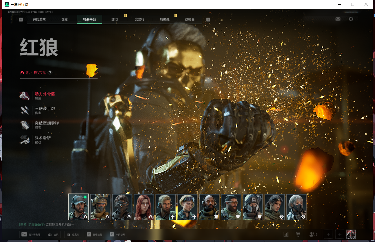The width and height of the screenshot is (375, 242).
Task: Click the 自定义 customize button
Action: (73, 235)
